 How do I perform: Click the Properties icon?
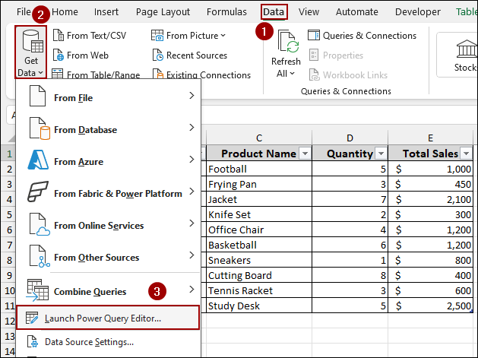(x=314, y=55)
